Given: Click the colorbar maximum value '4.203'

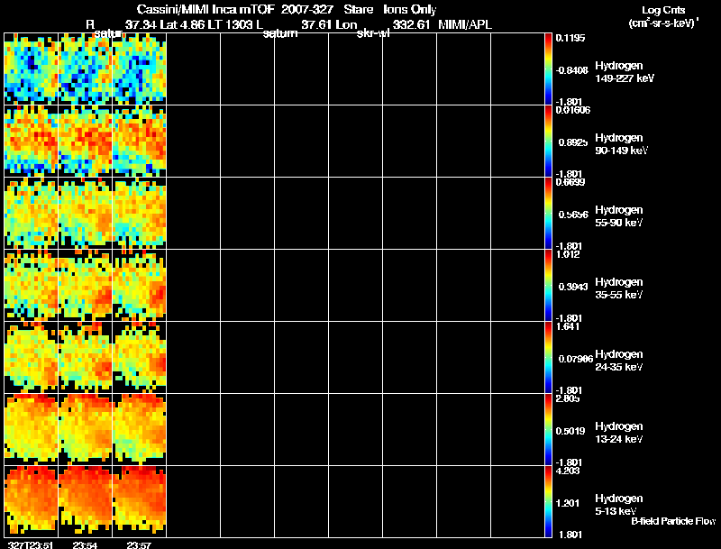Looking at the screenshot, I should coord(568,471).
